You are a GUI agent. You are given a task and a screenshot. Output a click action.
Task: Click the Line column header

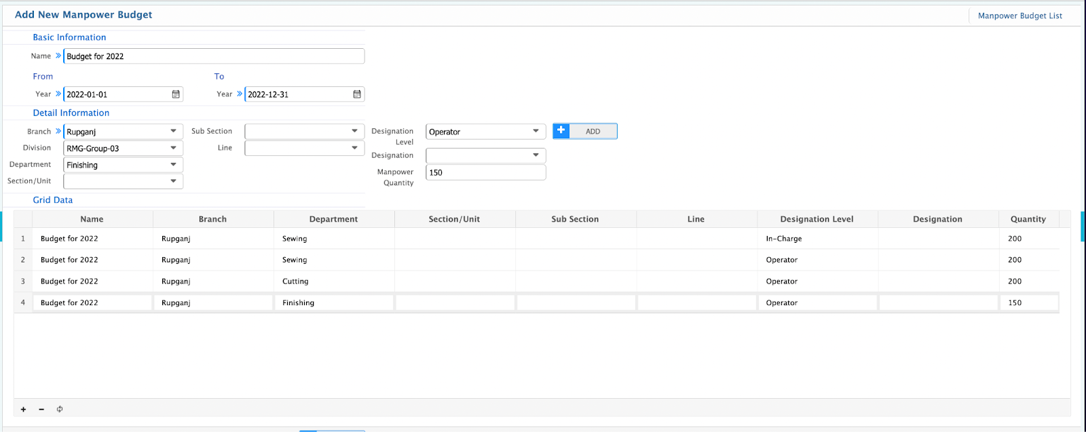click(x=696, y=219)
